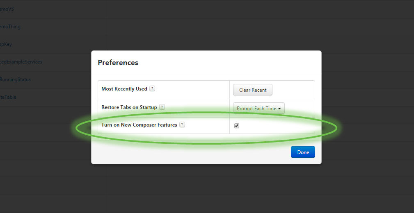Select the list item ending in 'moVS'

(x=7, y=9)
